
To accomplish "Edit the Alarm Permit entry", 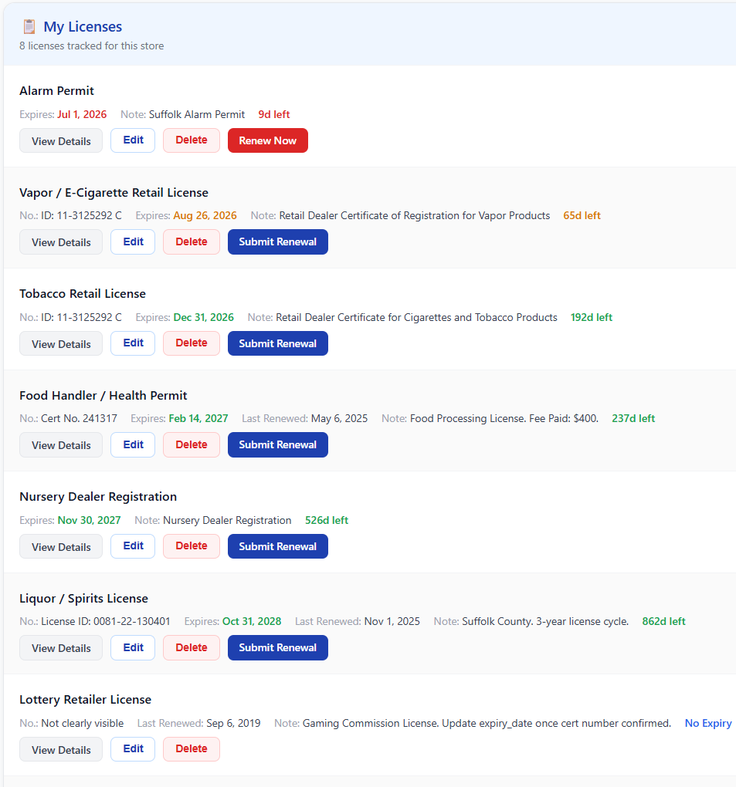I will tap(133, 140).
